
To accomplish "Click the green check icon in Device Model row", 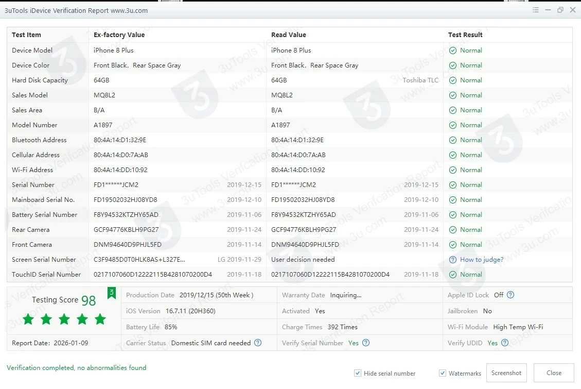I will tap(453, 50).
